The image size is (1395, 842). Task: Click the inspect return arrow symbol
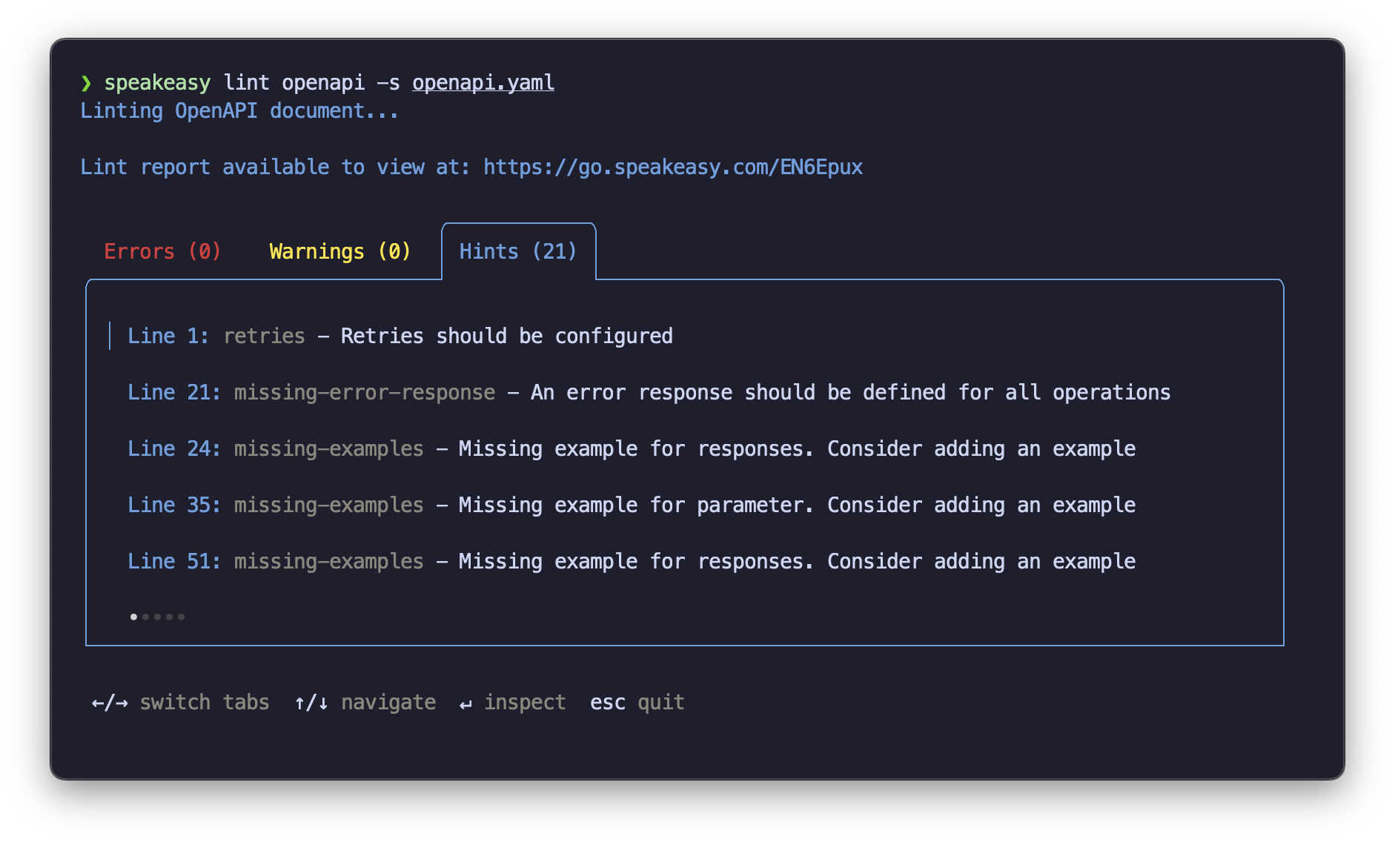pos(465,703)
